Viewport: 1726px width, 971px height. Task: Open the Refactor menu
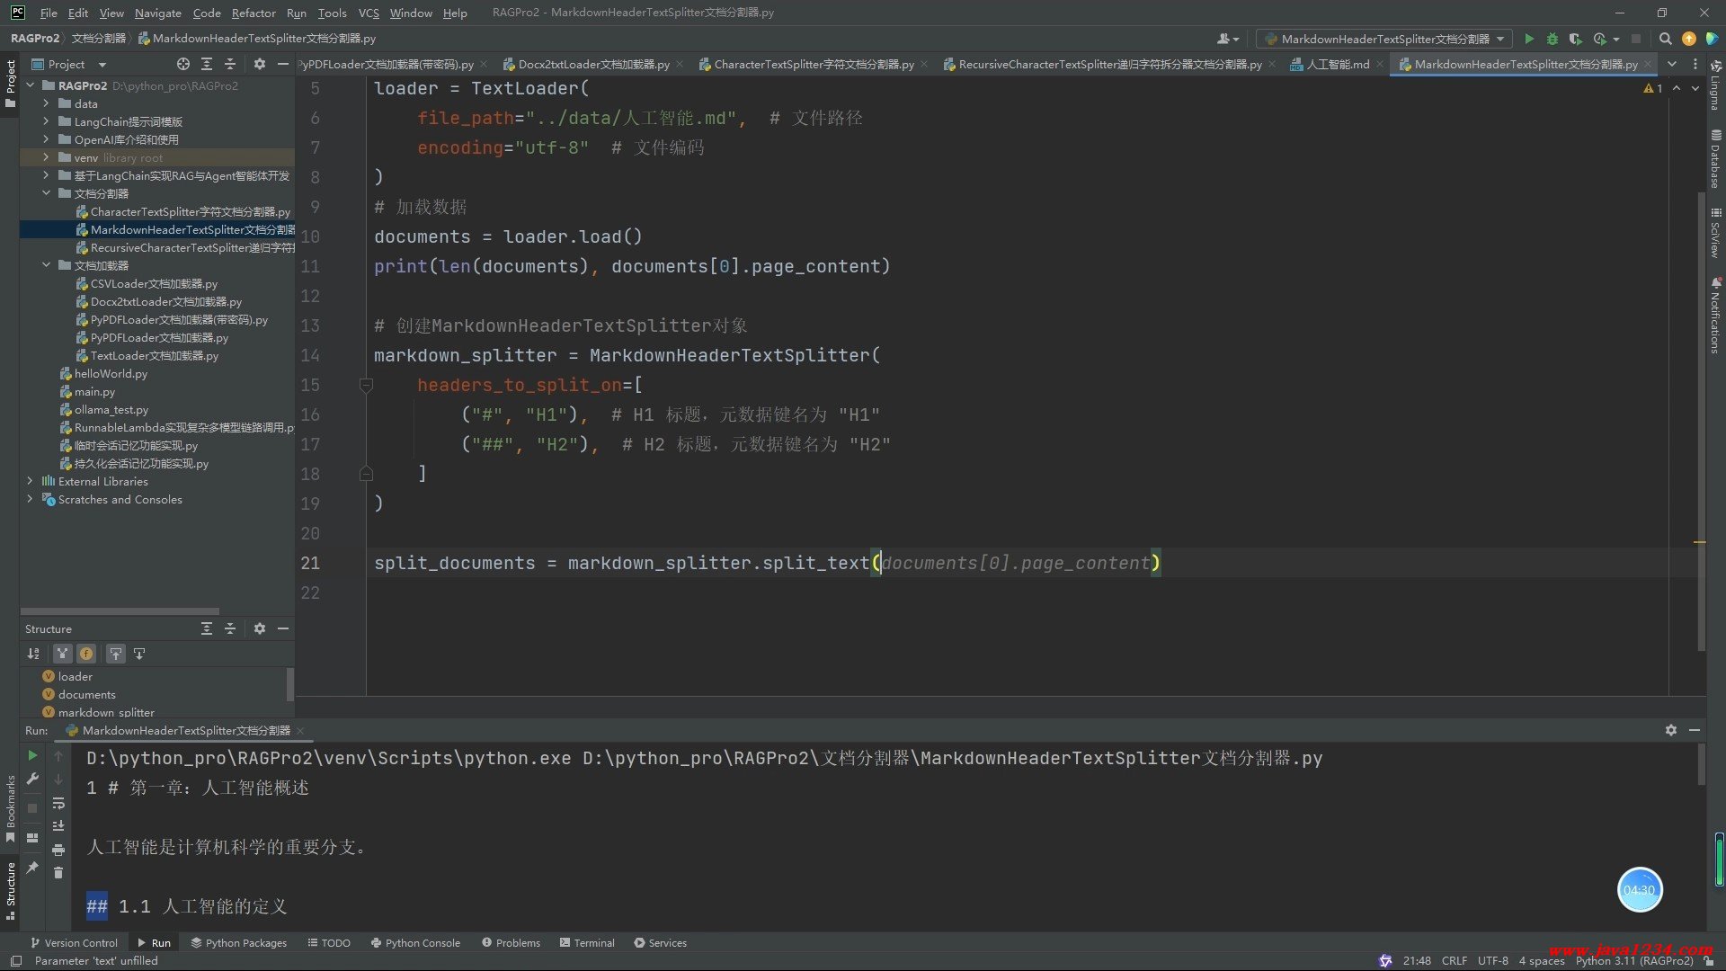coord(253,13)
